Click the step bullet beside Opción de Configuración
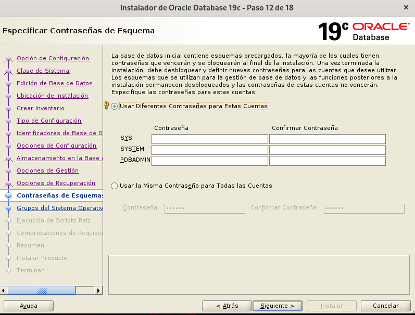This screenshot has width=415, height=315. pos(8,59)
